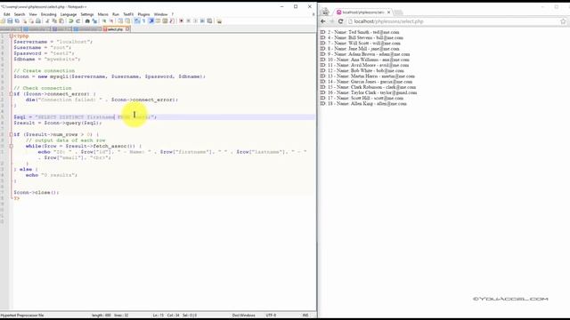Screen dimensions: 570x320
Task: Click the 'ID: 16 - Name: Taylor Clark' row
Action: click(368, 92)
